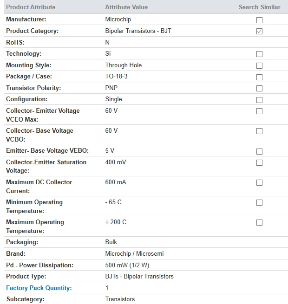This screenshot has width=288, height=304.
Task: Click the Manufacturer: label
Action: pyautogui.click(x=26, y=19)
